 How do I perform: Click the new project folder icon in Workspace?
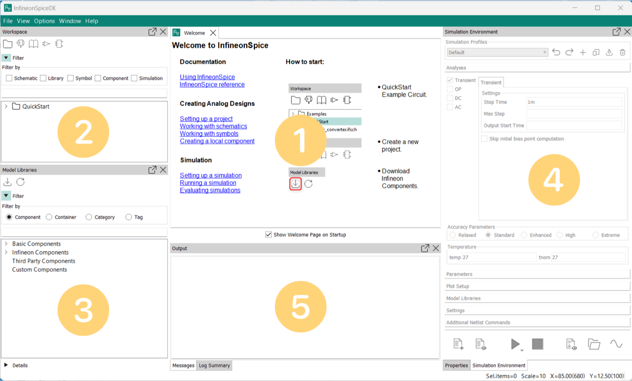(x=8, y=44)
